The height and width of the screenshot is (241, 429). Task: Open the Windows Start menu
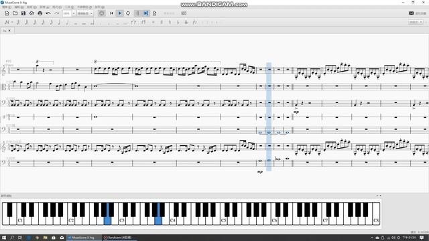[4, 238]
